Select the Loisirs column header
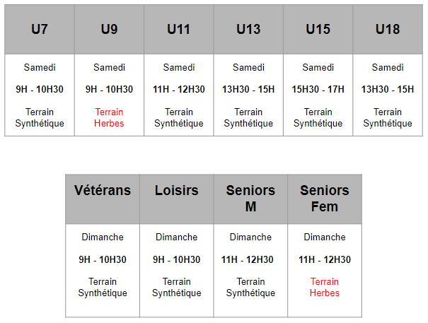 click(x=176, y=191)
